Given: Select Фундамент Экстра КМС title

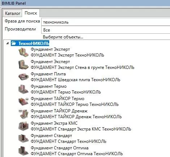Looking at the screenshot, I should point(54,123).
